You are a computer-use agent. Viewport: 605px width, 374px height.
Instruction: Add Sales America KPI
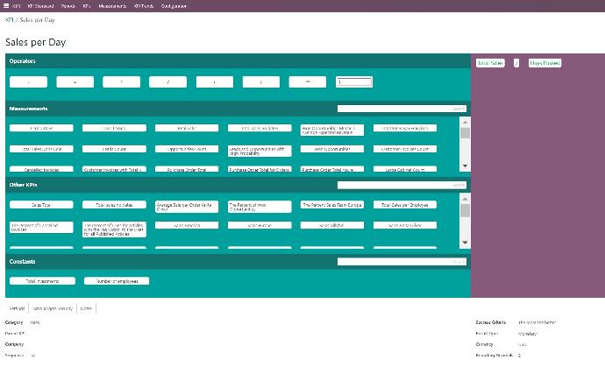(187, 225)
